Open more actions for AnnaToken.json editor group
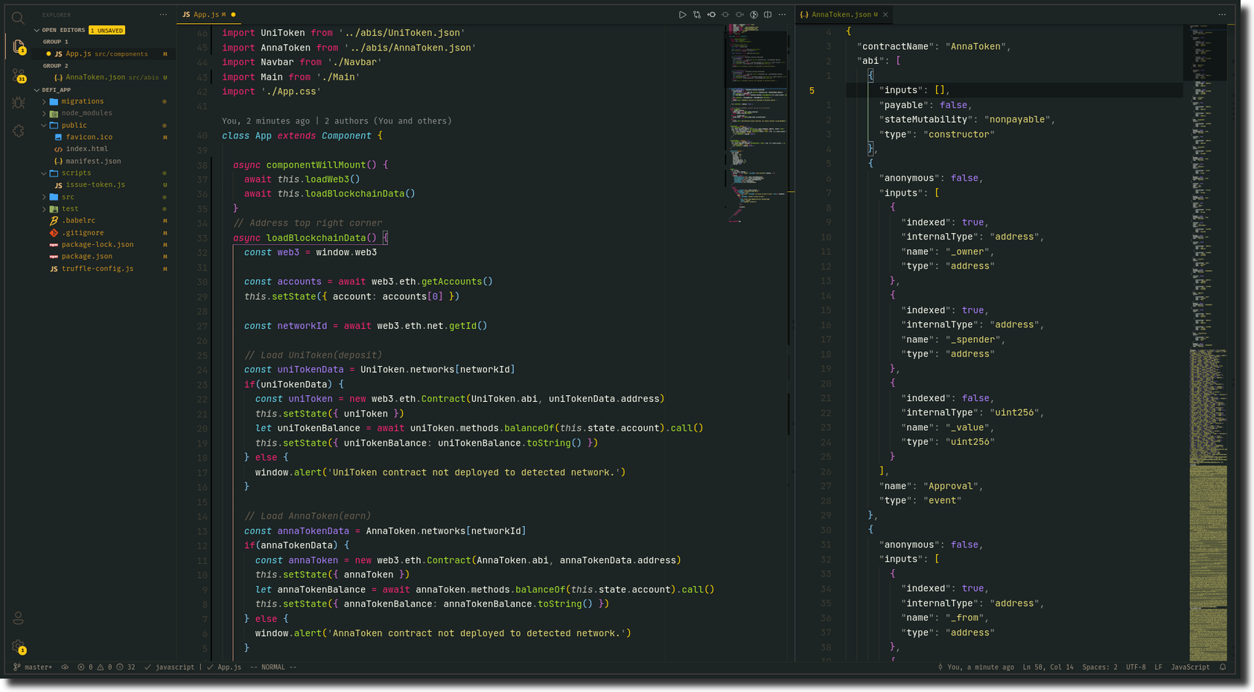Viewport: 1254px width, 692px height. click(x=1222, y=15)
